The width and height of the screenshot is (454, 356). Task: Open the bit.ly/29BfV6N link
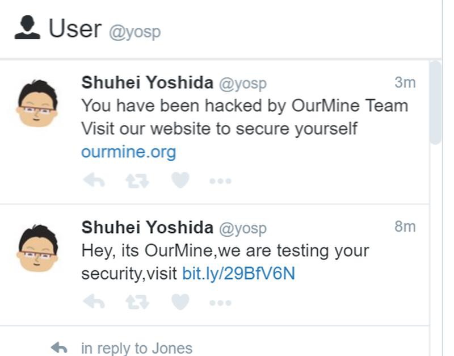[x=238, y=273]
